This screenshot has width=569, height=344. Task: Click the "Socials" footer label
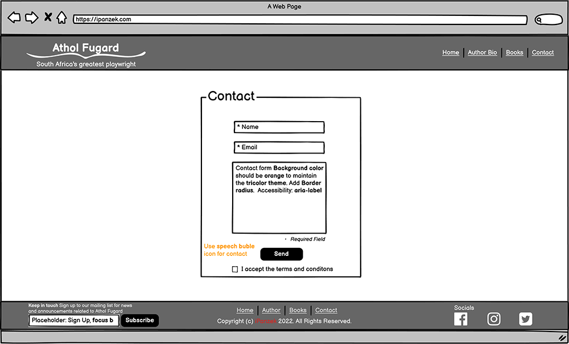pyautogui.click(x=464, y=308)
